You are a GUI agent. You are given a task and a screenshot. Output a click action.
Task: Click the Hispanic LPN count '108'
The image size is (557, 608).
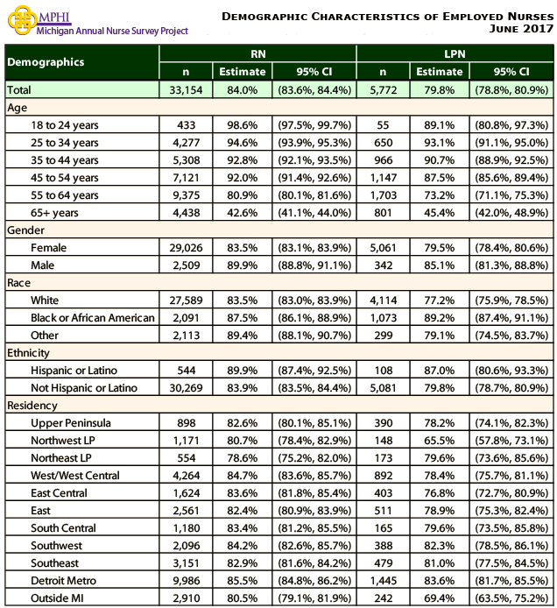[x=383, y=371]
